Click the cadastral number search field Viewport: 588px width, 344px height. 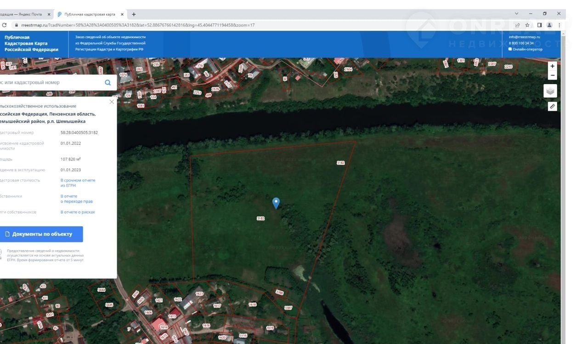(x=51, y=83)
